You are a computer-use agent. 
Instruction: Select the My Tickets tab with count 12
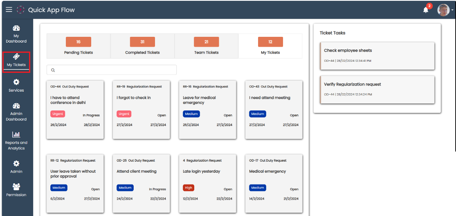pos(270,45)
